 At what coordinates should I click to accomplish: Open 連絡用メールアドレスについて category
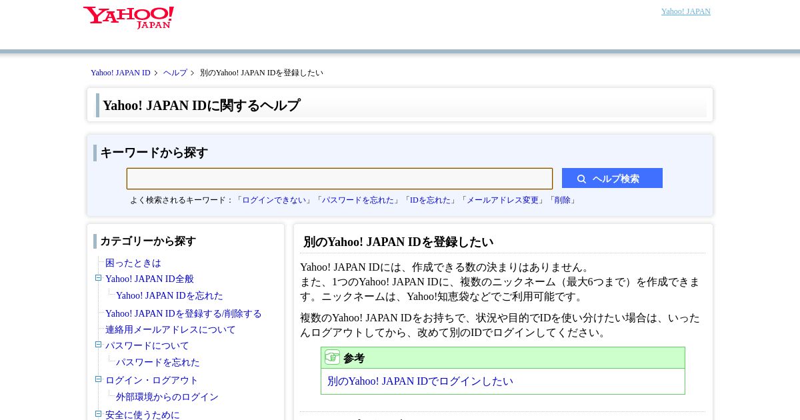pyautogui.click(x=171, y=330)
